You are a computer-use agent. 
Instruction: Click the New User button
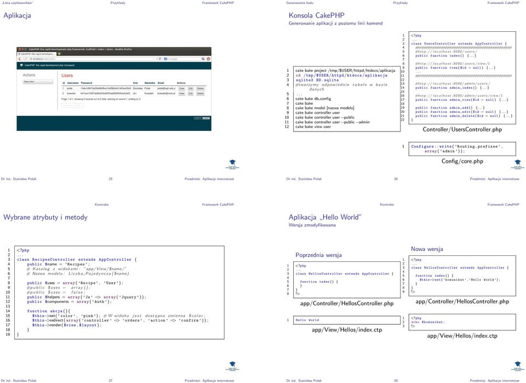38,82
